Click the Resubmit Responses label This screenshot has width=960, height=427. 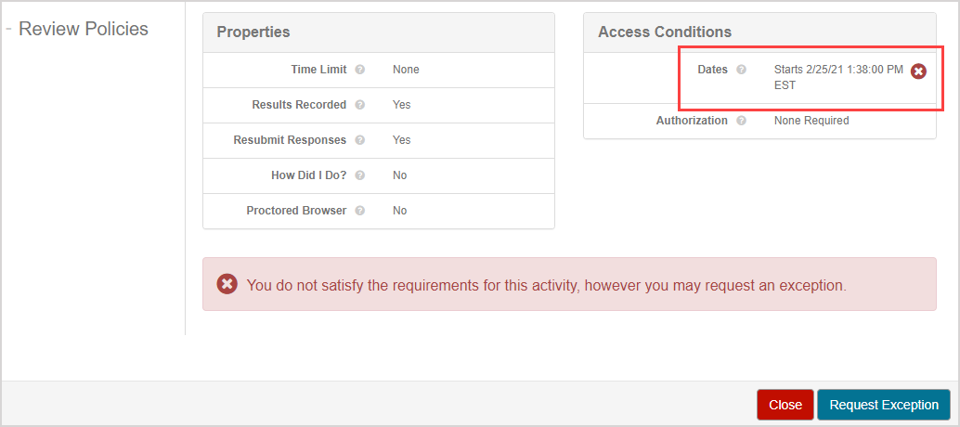(290, 140)
